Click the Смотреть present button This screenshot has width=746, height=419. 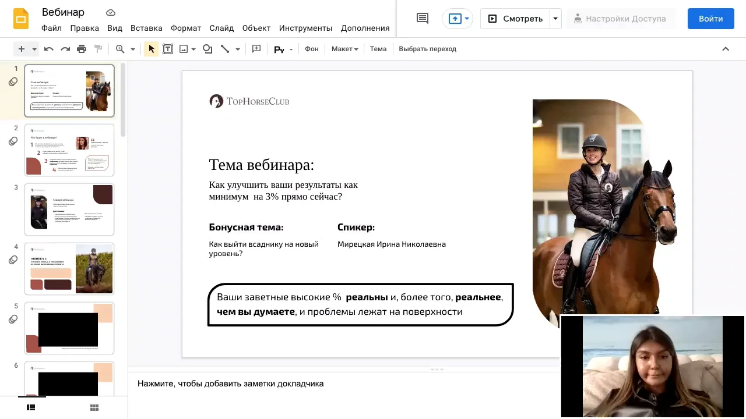point(515,19)
